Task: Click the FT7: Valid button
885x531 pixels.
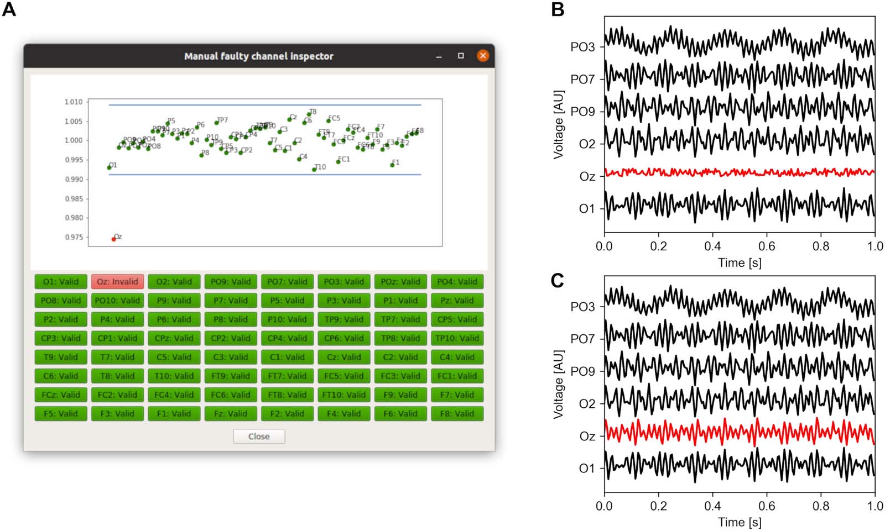Action: 287,376
